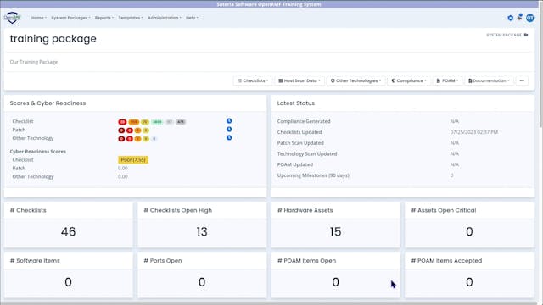This screenshot has height=305, width=543.
Task: Click the 0 under POAM Items Accepted
Action: 469,282
